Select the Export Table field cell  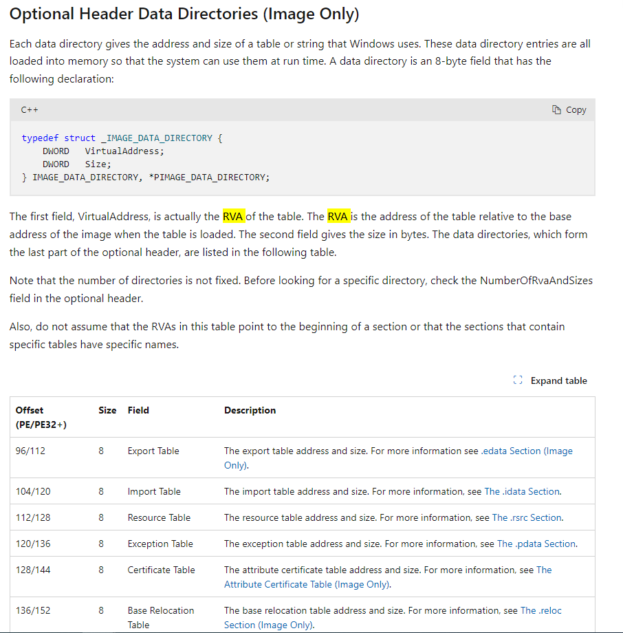pos(153,451)
